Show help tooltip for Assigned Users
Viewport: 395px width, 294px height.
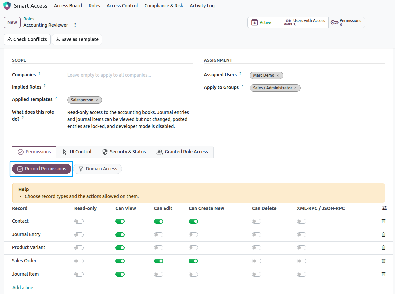click(240, 74)
